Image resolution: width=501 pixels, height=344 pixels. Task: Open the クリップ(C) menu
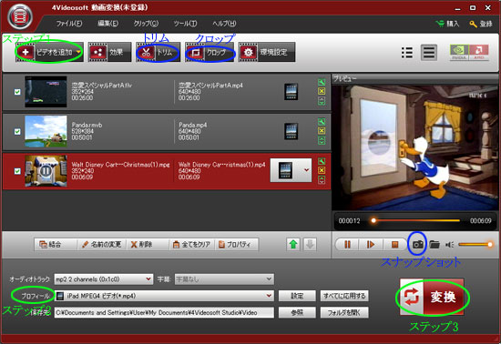click(x=146, y=24)
